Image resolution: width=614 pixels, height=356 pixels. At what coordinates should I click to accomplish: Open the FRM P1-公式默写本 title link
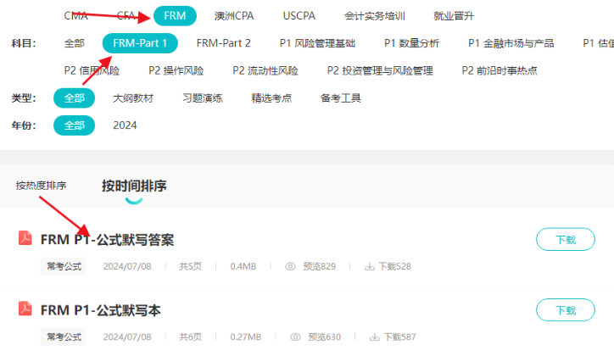[100, 310]
